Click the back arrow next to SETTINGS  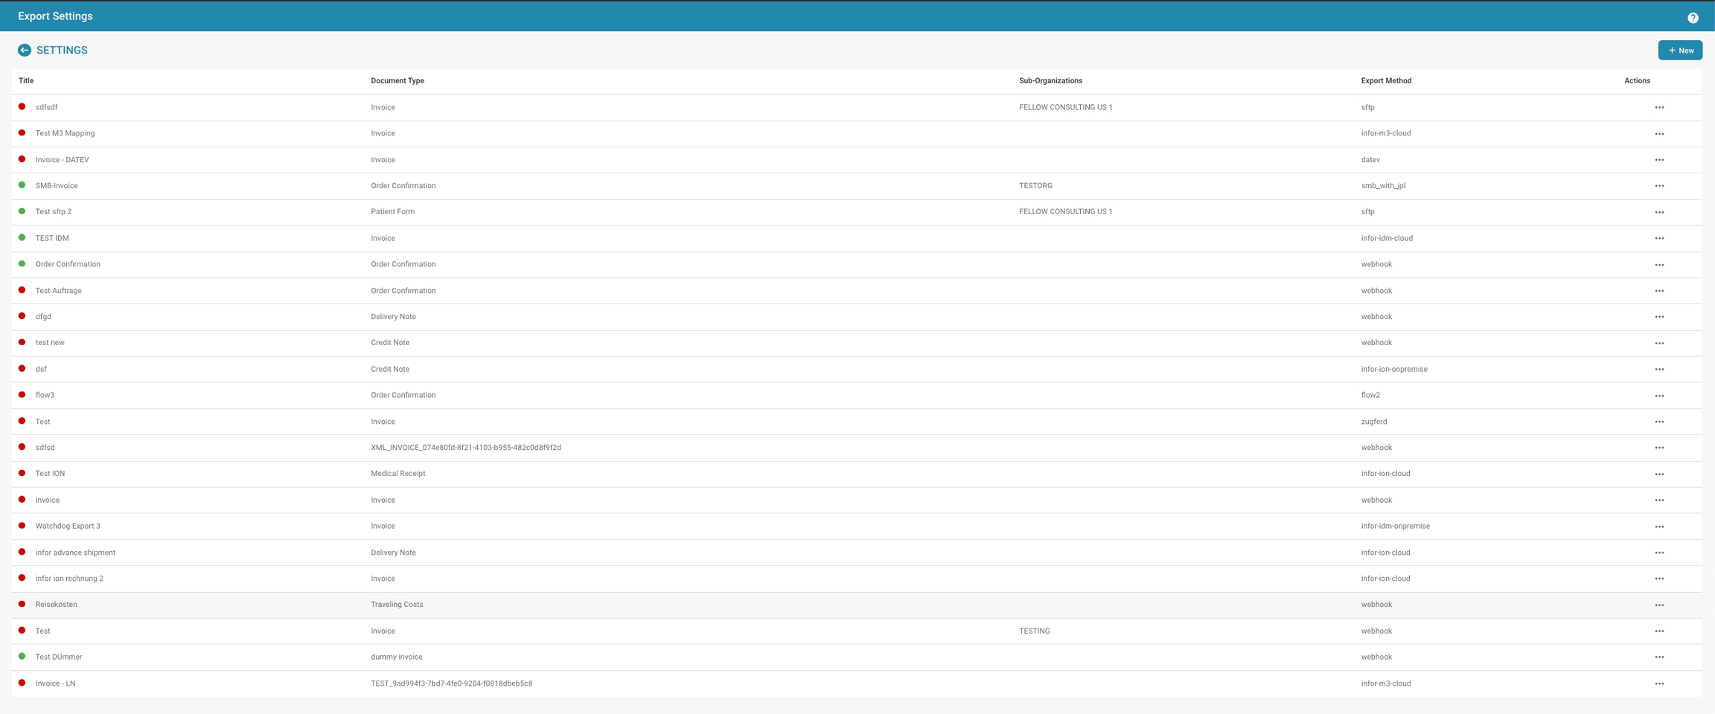[x=25, y=50]
